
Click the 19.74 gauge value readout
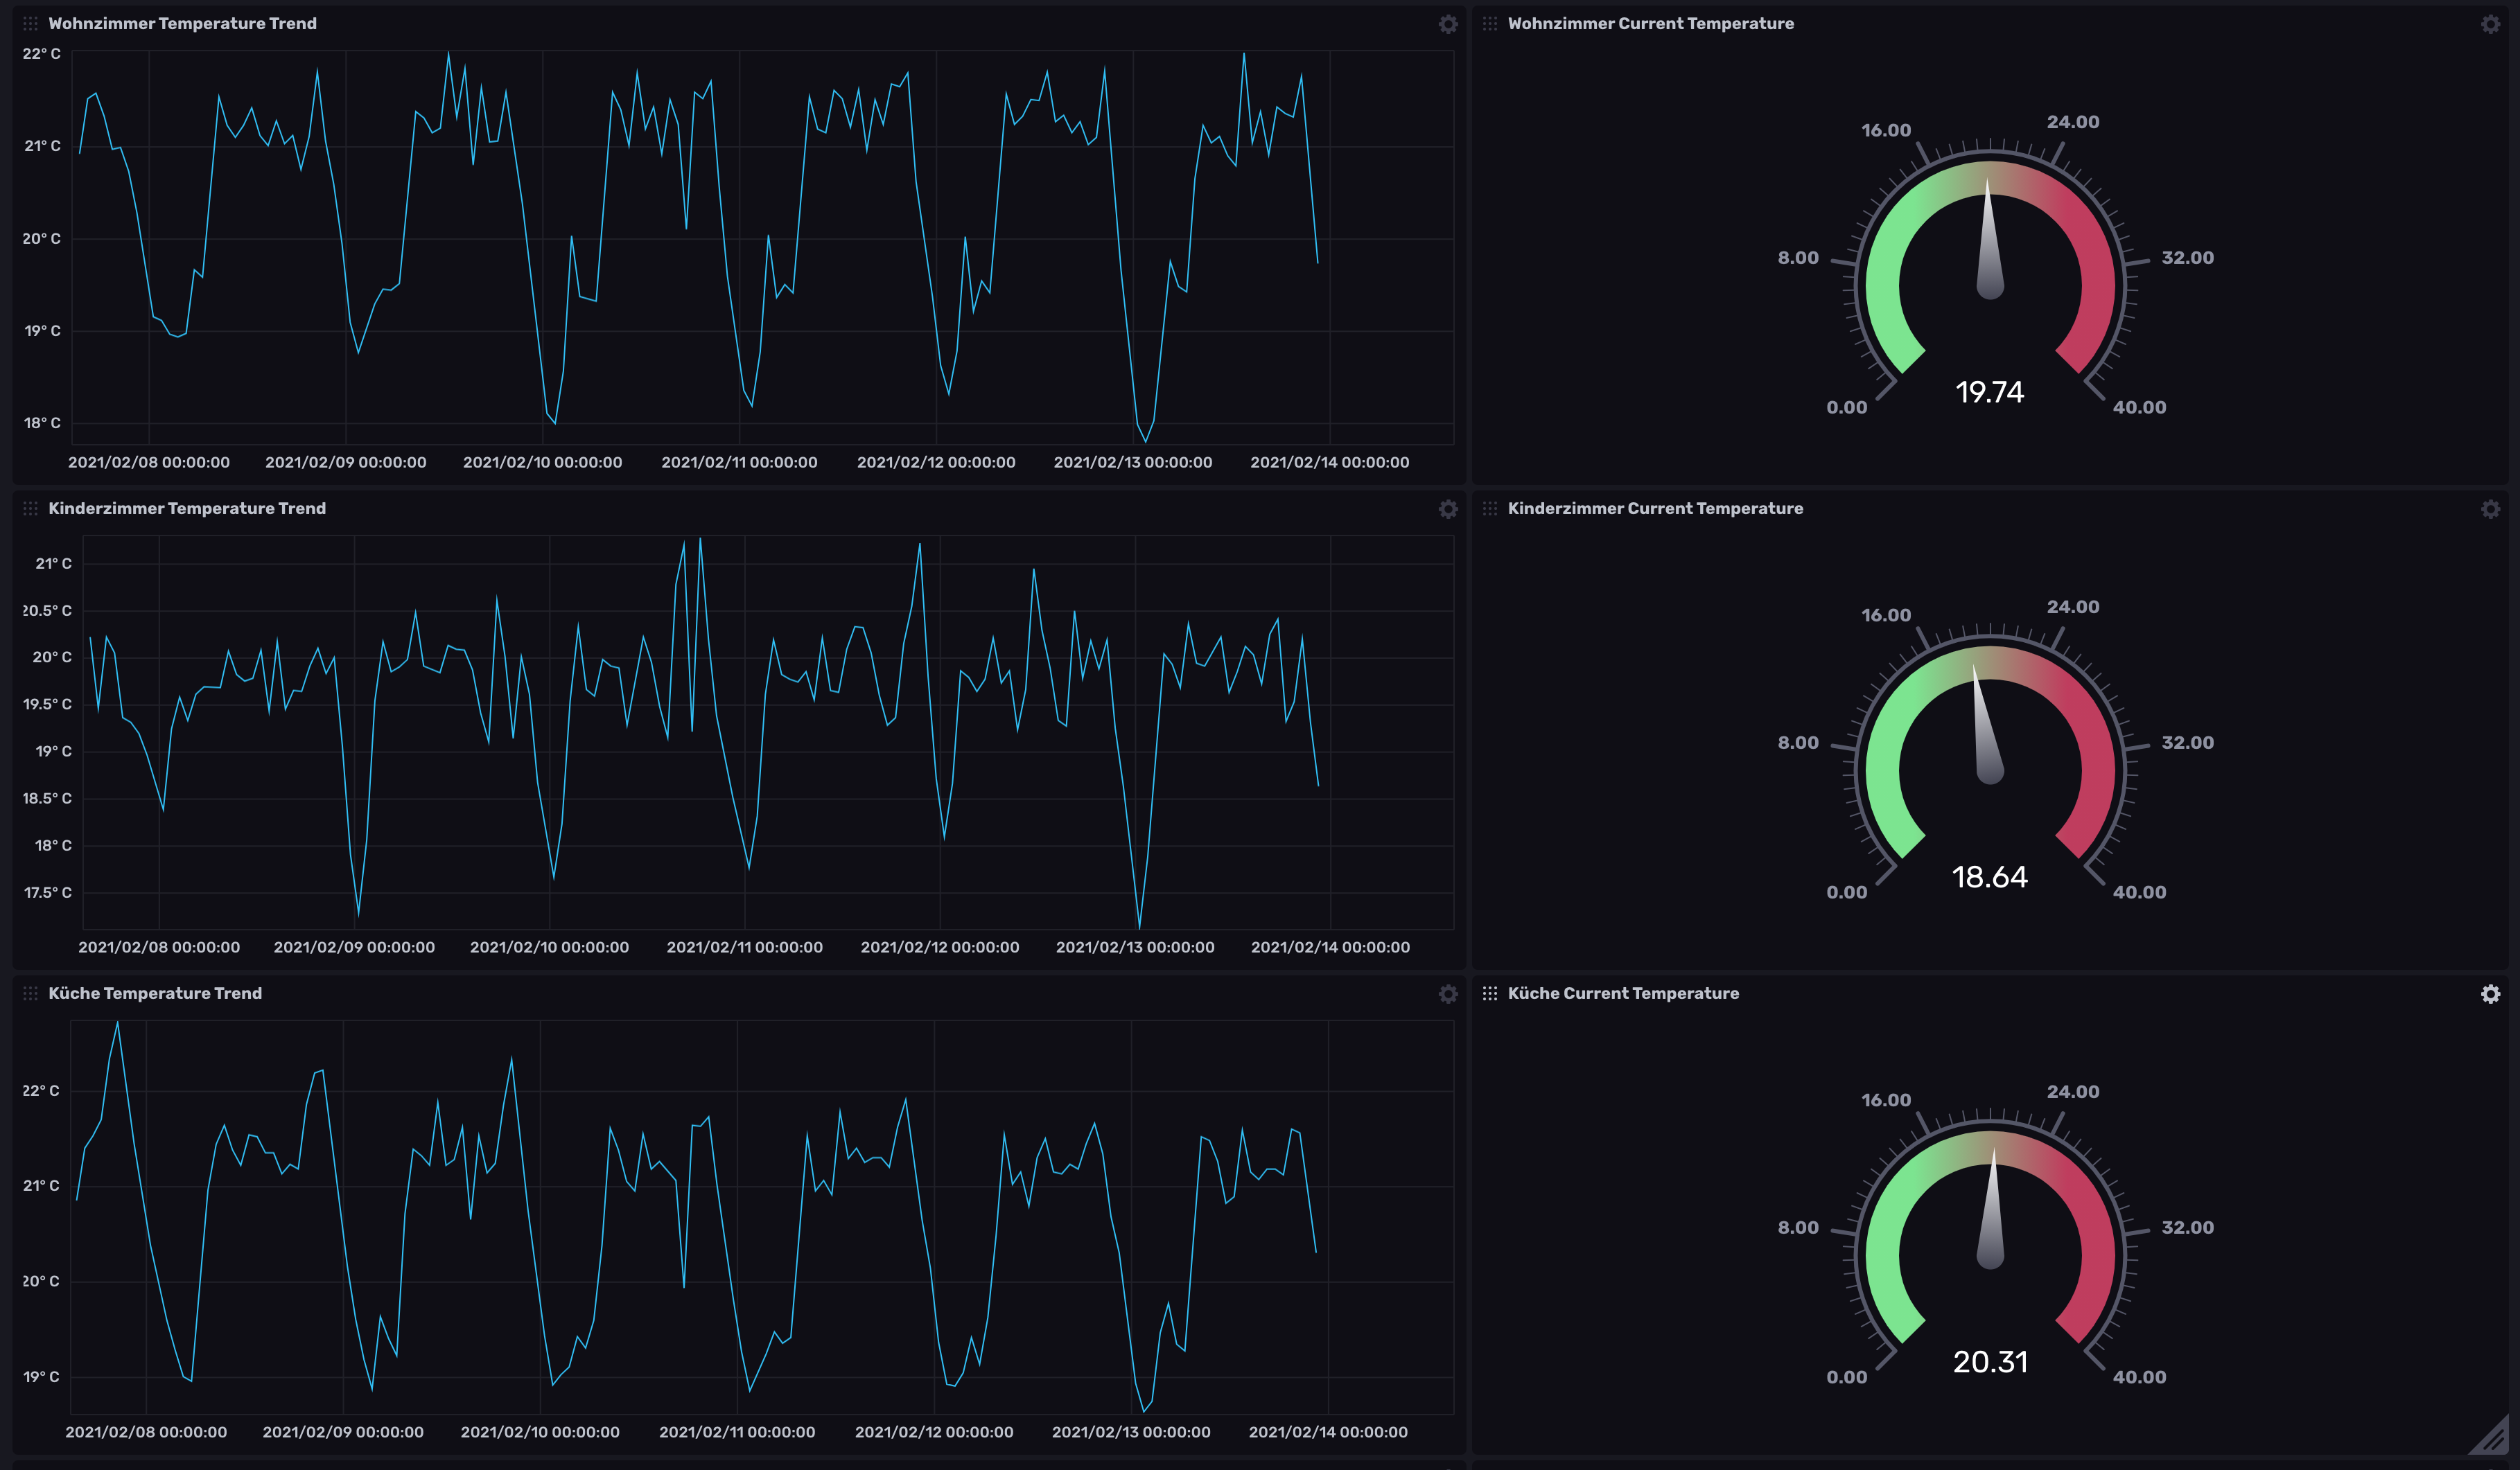[1989, 393]
